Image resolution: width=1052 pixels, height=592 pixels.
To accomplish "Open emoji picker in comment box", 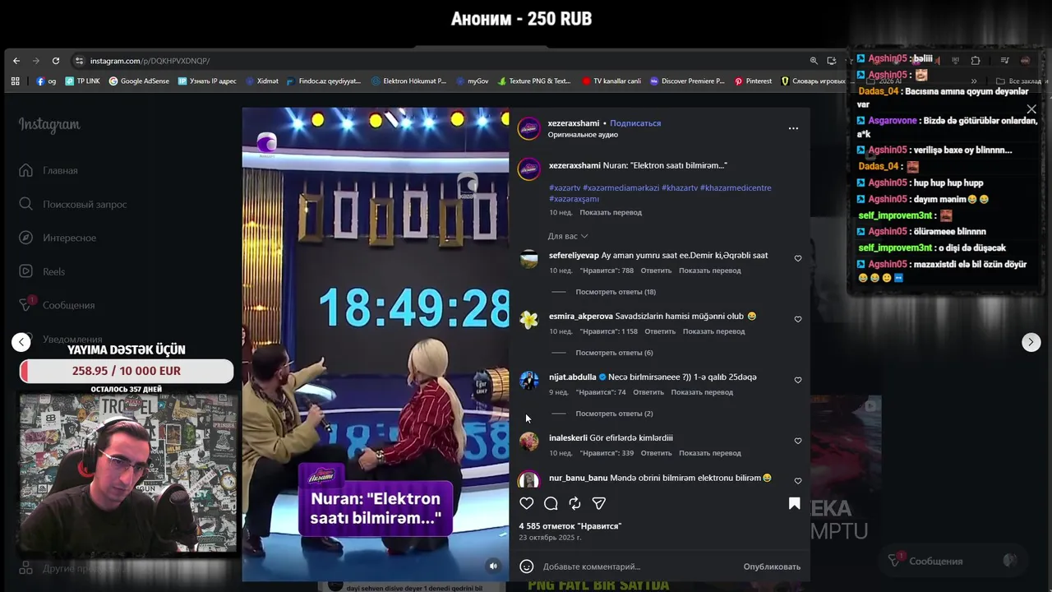I will pos(527,567).
